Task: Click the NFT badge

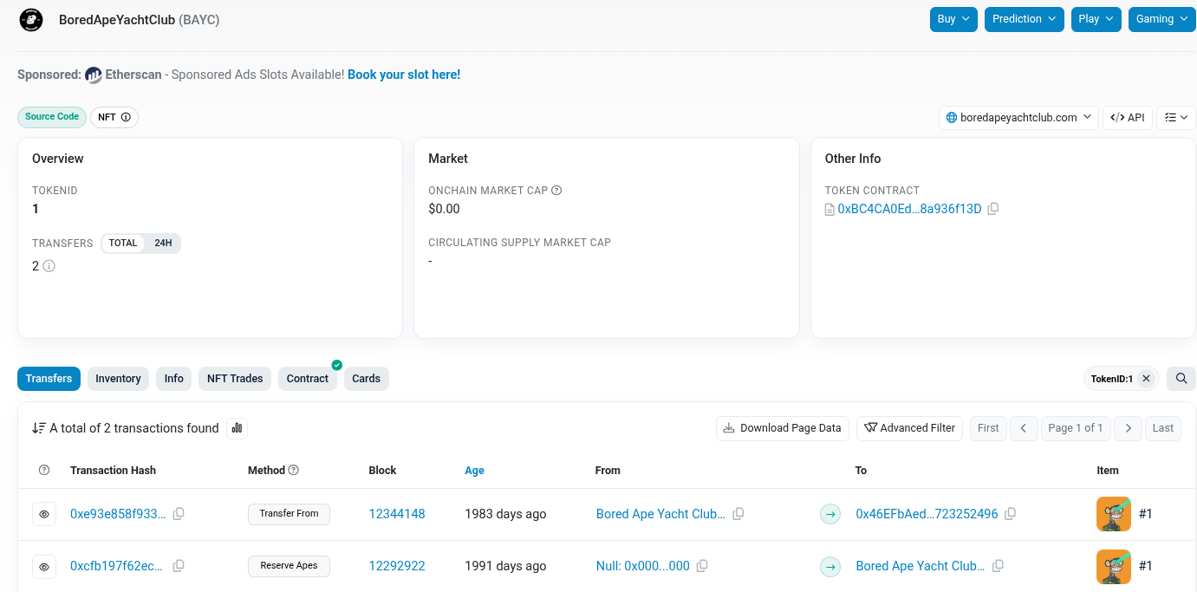Action: [114, 117]
